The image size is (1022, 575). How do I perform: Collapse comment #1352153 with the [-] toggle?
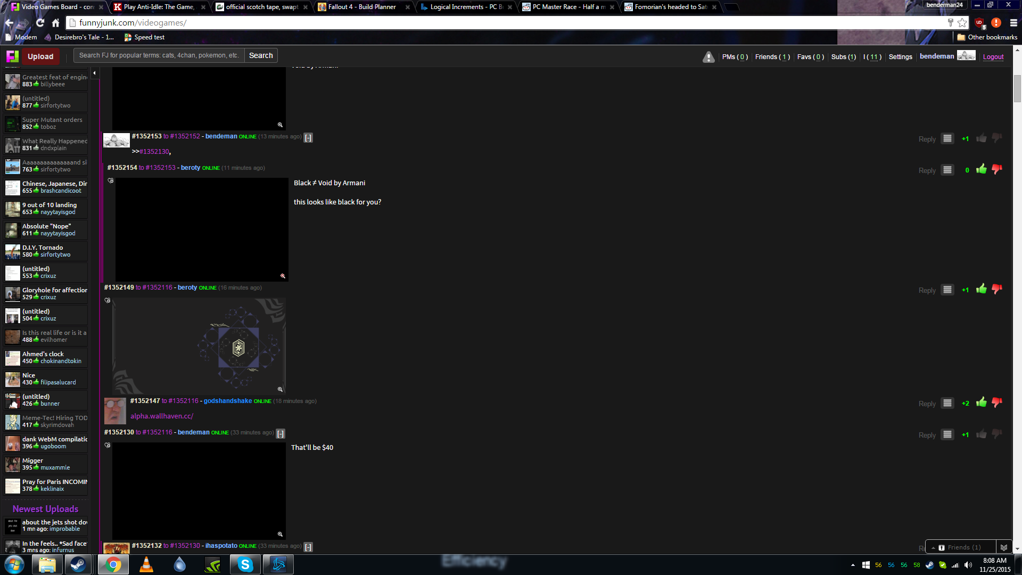point(308,137)
